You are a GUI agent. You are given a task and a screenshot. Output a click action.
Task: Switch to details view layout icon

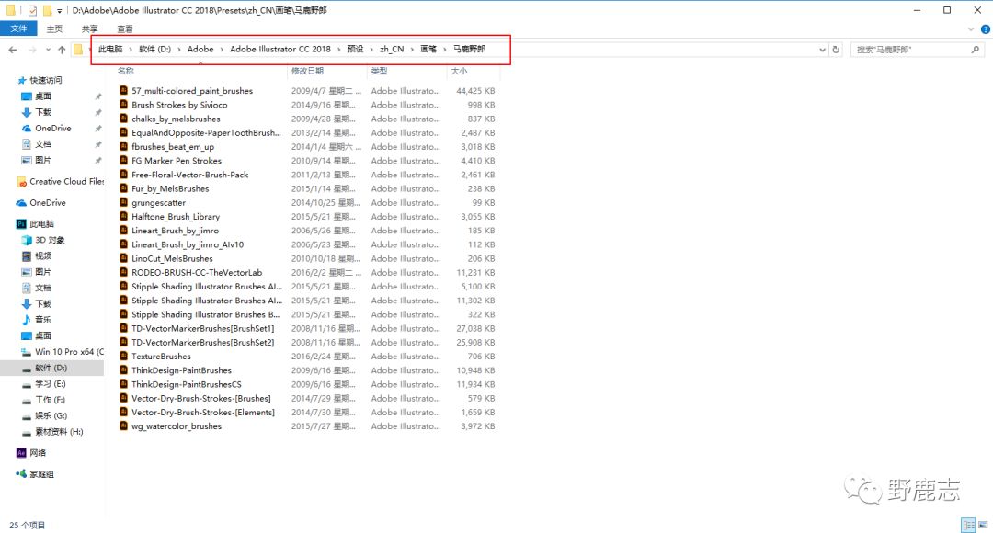pyautogui.click(x=968, y=525)
